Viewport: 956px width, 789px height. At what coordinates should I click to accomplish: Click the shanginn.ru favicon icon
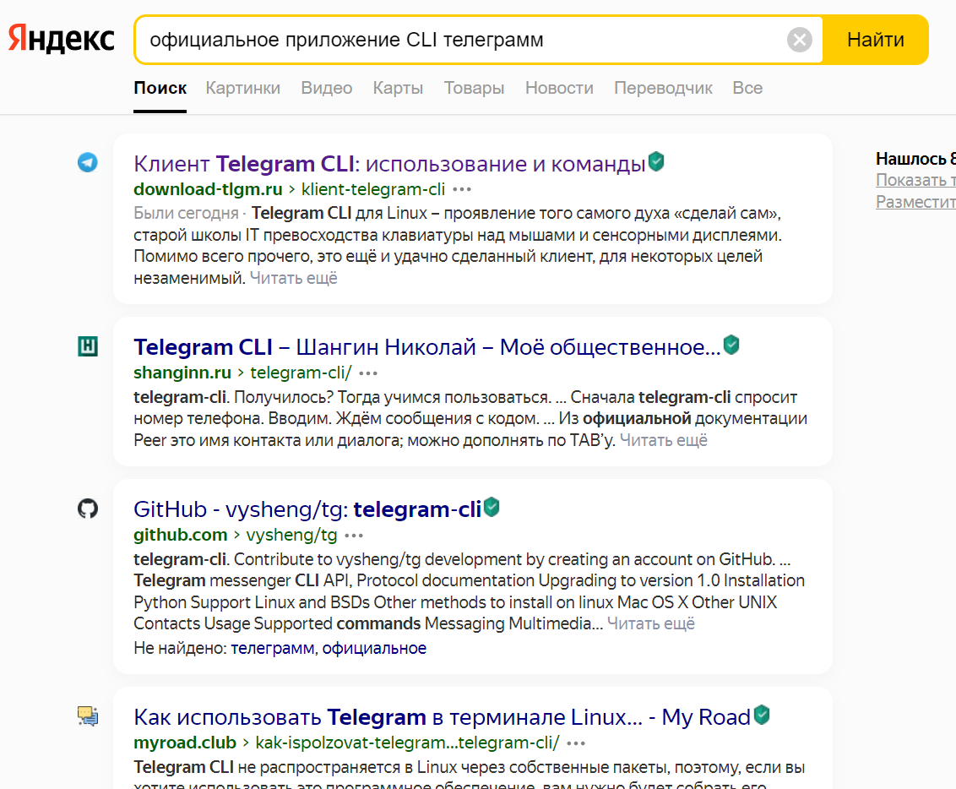click(x=88, y=346)
